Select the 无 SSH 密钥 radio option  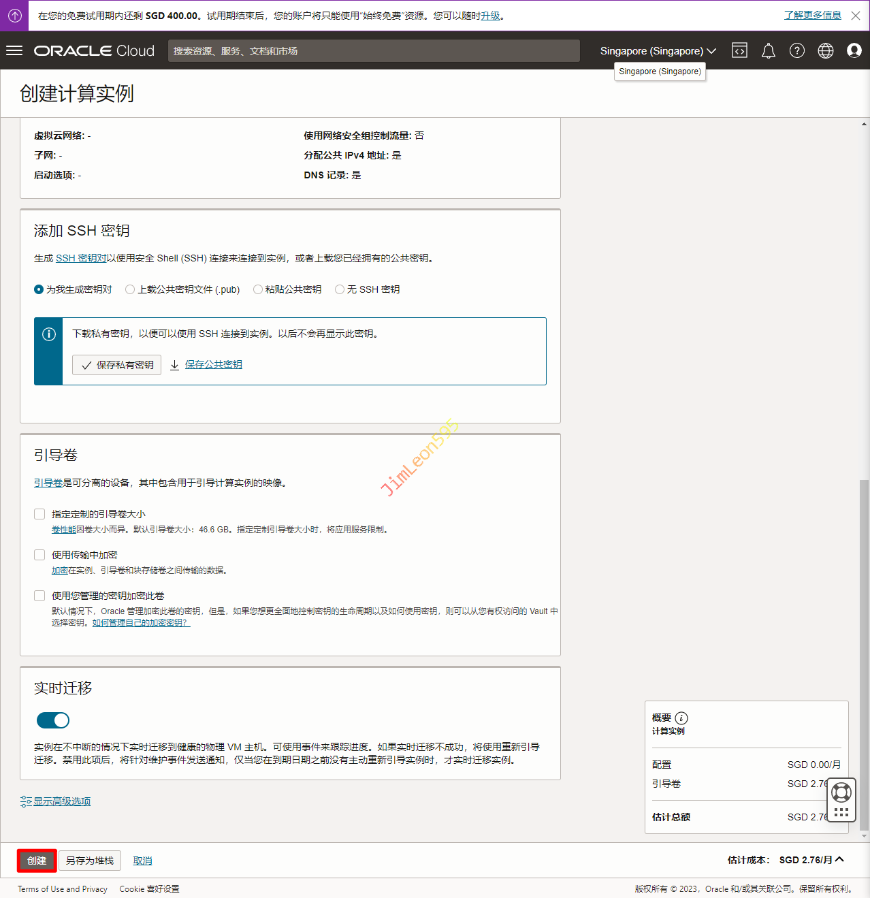point(340,289)
